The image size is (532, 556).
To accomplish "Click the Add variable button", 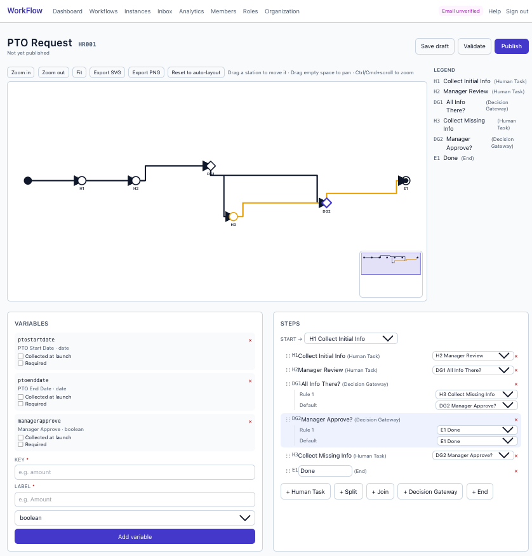I will tap(135, 536).
